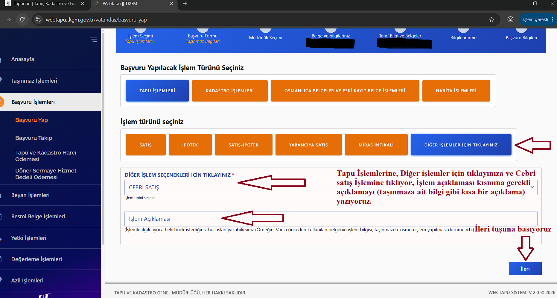Click 'Başvuru Yapılacak İşlem Türünü Seçiniz' heading

coord(182,68)
